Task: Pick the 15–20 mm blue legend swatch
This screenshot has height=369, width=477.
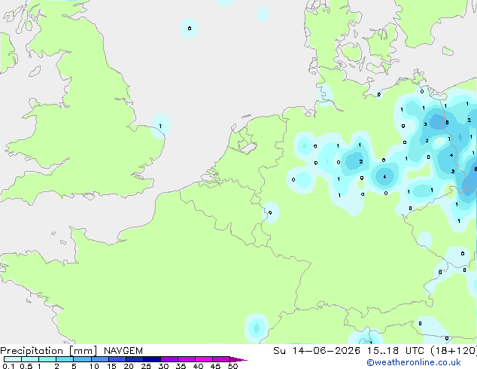Action: click(117, 359)
